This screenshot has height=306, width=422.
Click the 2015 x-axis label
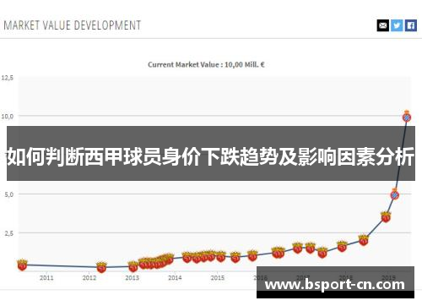click(218, 278)
